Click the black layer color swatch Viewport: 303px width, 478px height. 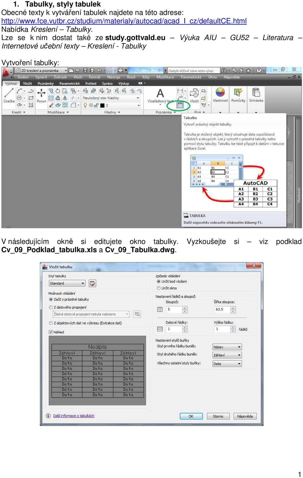102,105
